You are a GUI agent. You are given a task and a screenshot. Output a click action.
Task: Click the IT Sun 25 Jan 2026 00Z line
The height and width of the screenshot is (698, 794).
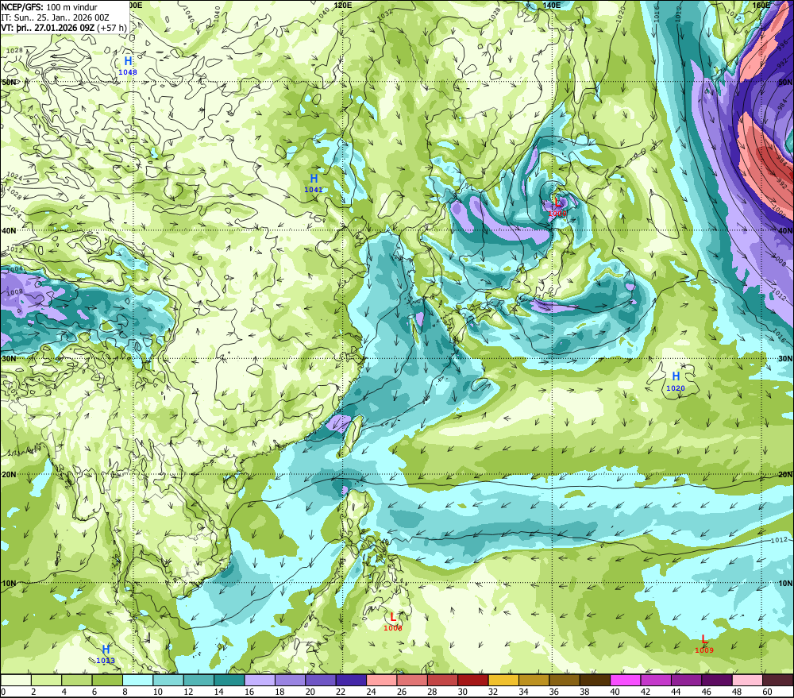click(x=56, y=17)
